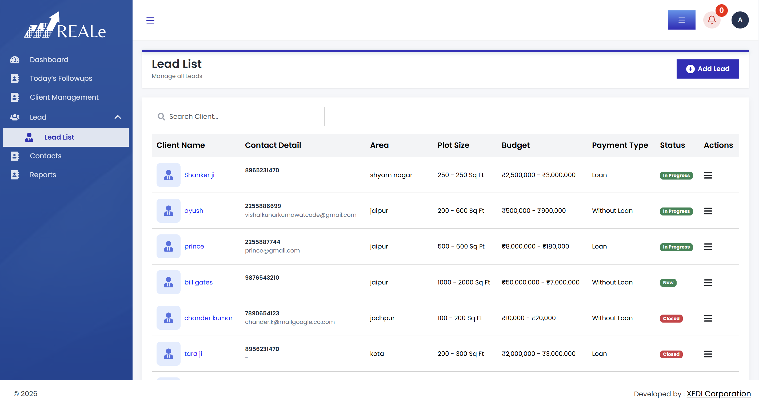Click Closed status badge for chander kumar
Viewport: 759px width, 407px height.
[x=671, y=318]
